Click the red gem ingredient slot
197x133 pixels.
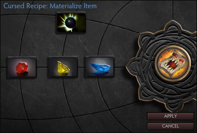point(22,67)
